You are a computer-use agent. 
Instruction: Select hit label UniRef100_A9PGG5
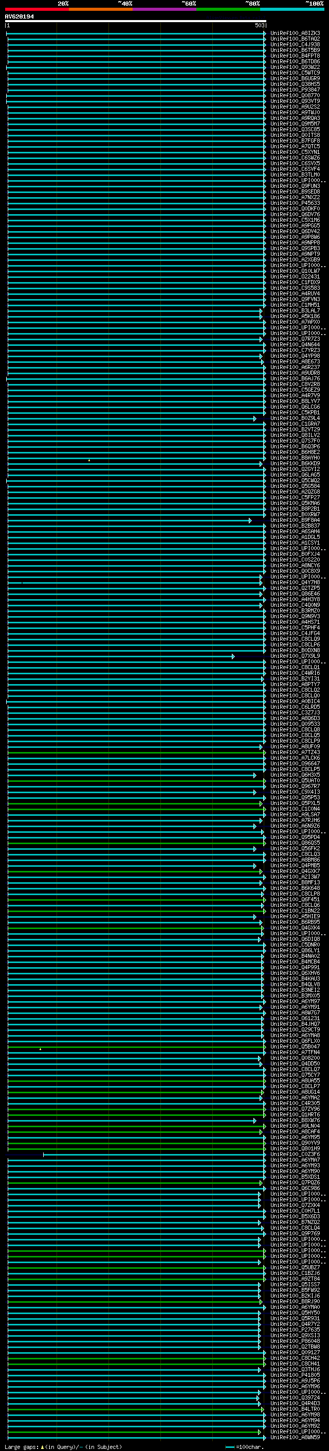click(x=295, y=226)
